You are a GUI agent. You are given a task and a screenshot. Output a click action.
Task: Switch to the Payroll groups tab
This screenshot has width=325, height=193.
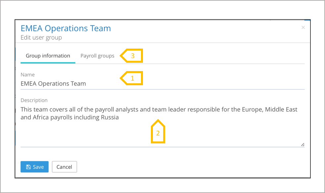tap(97, 56)
